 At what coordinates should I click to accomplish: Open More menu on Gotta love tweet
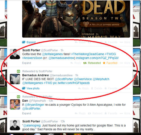125,63
